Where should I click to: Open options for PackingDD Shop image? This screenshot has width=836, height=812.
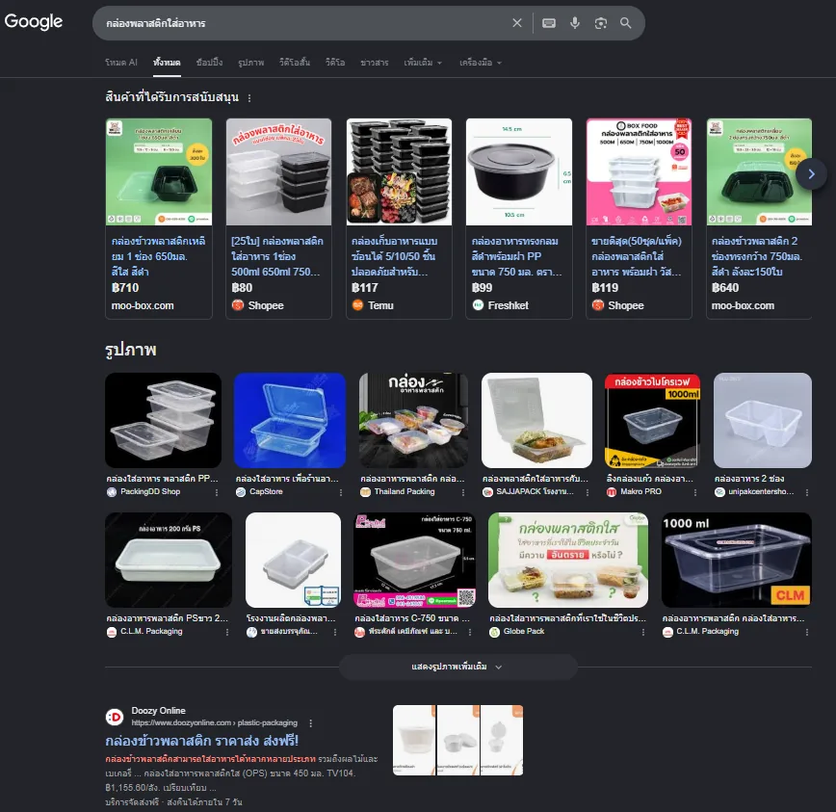click(x=217, y=492)
